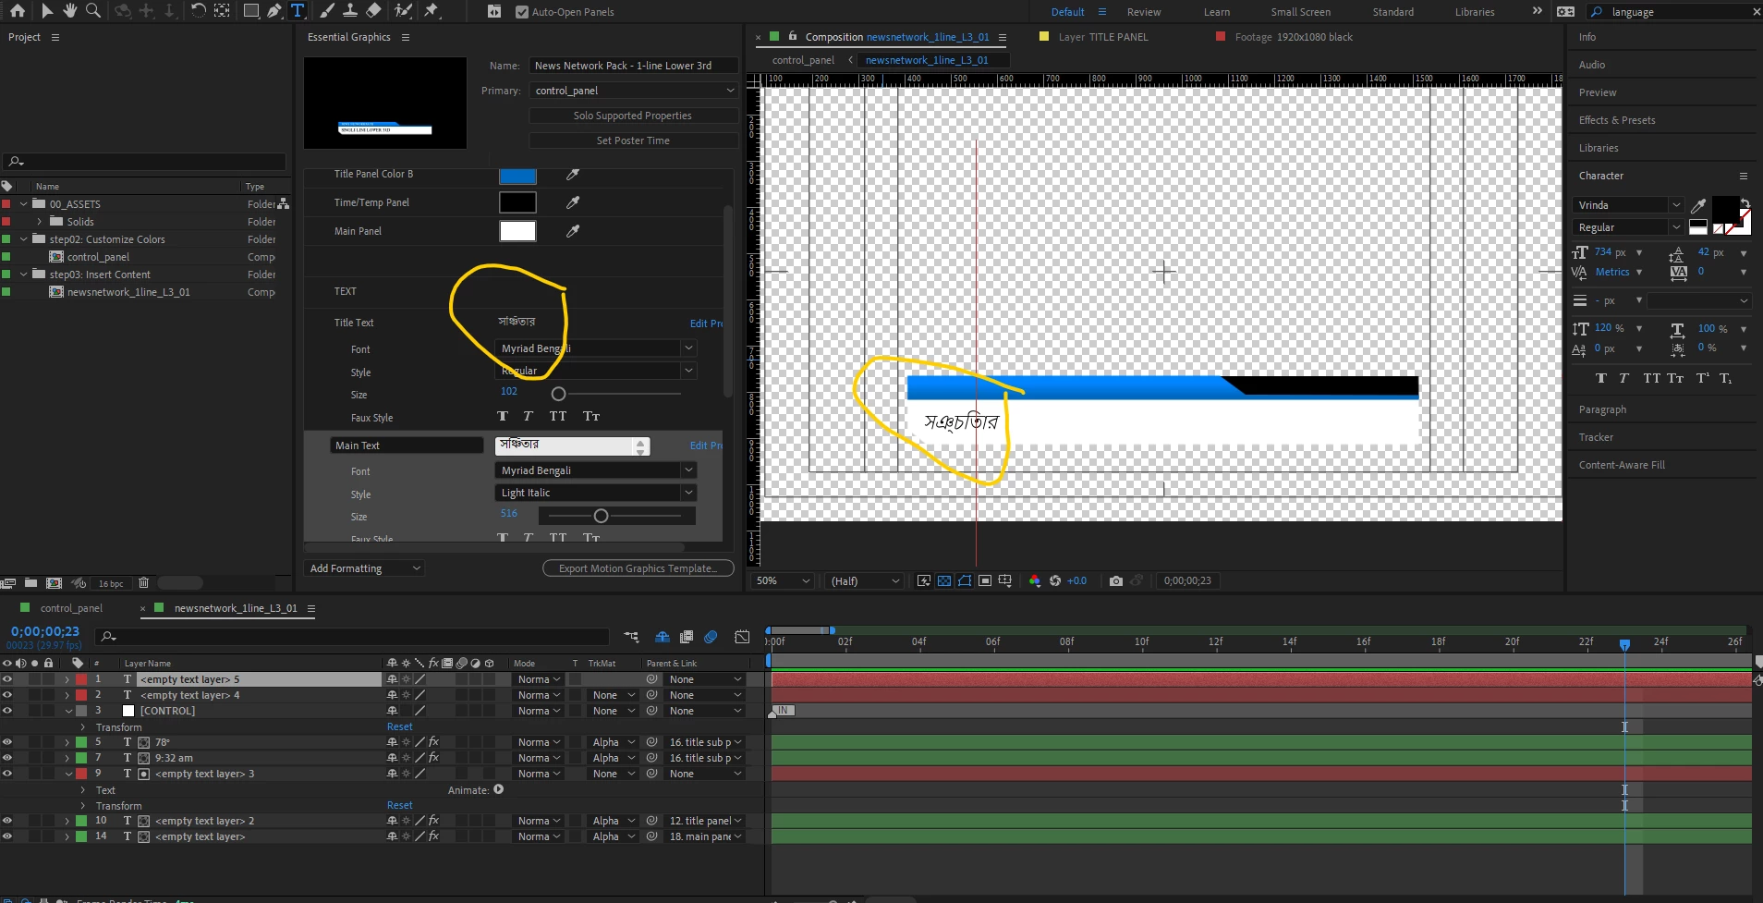Pick Title Panel Color B with eyedropper
This screenshot has height=903, width=1763.
pyautogui.click(x=573, y=175)
